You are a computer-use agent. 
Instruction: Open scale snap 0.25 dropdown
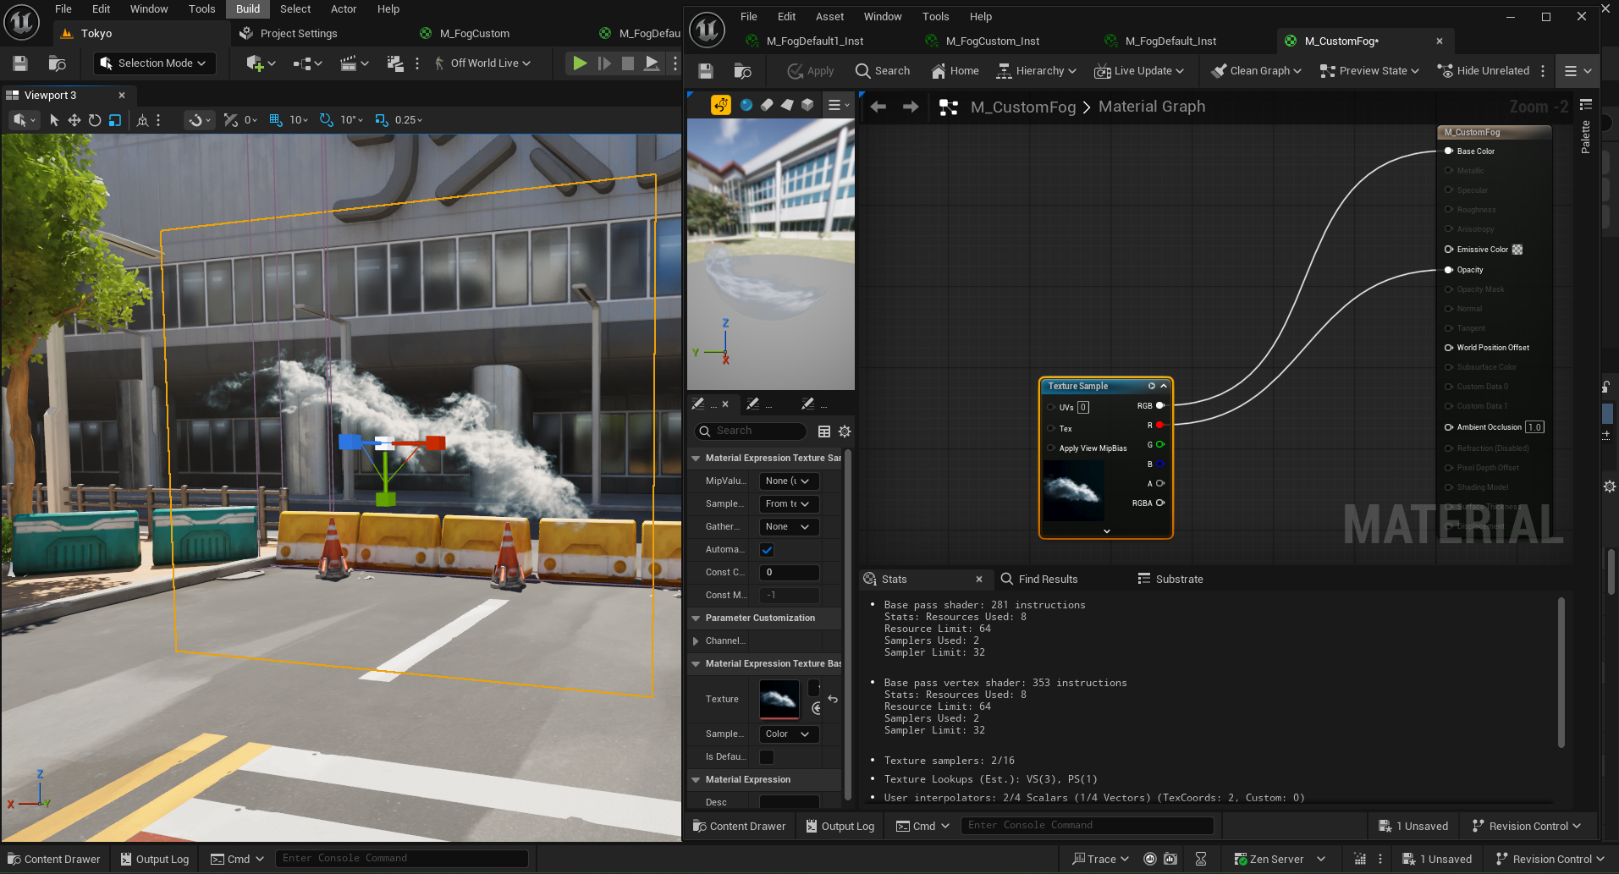pos(409,120)
